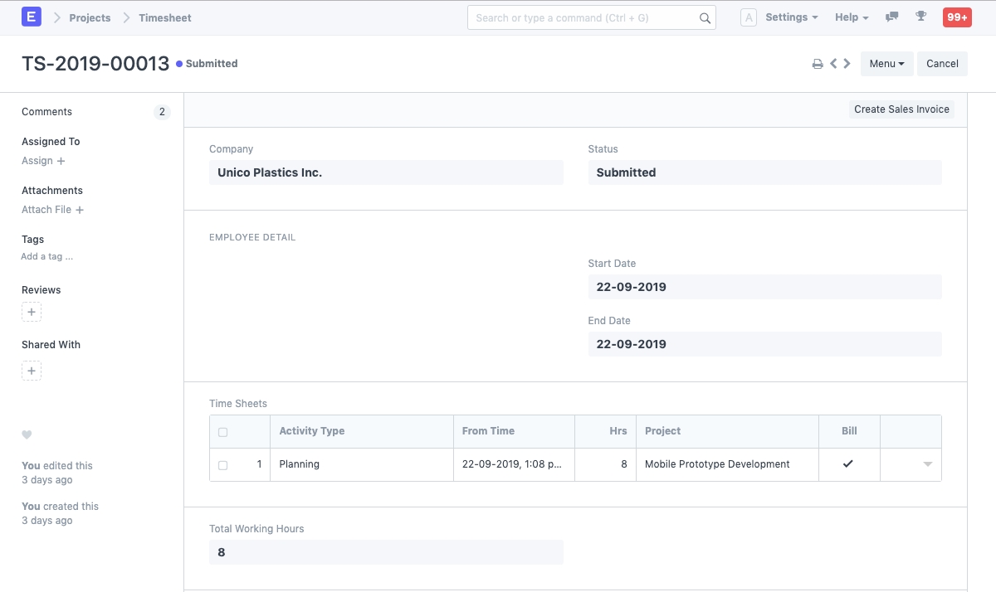Click the search magnifier icon
996x592 pixels.
[x=705, y=18]
